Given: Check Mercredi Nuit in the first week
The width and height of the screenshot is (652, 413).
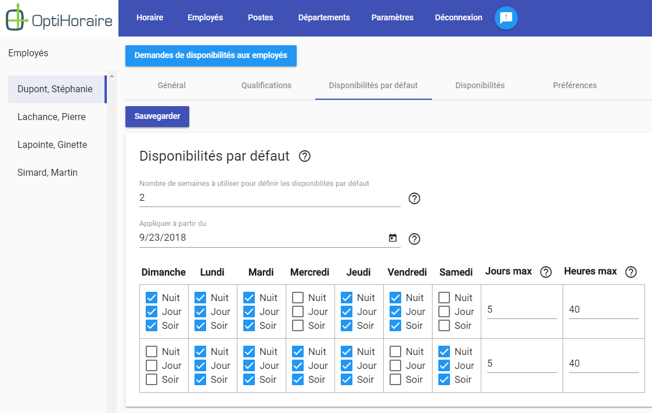Looking at the screenshot, I should 298,298.
